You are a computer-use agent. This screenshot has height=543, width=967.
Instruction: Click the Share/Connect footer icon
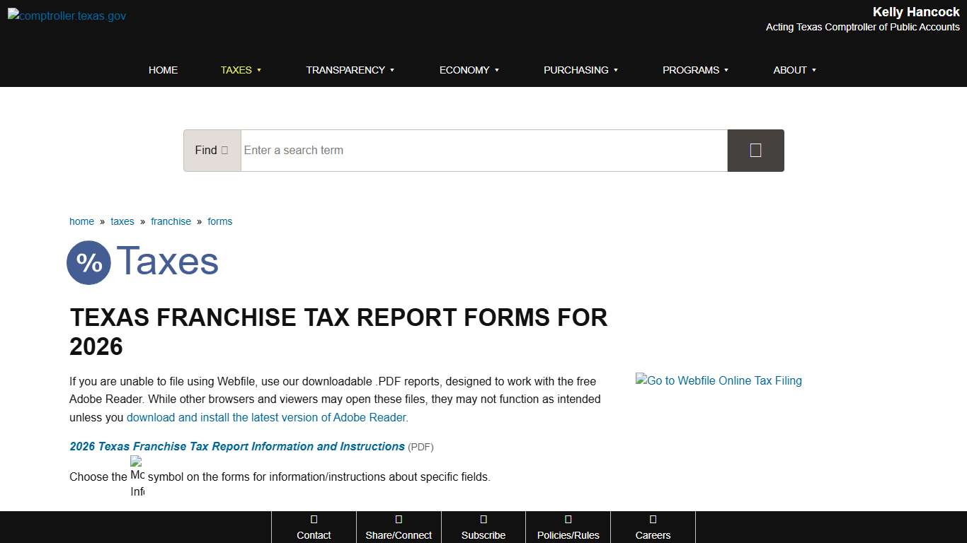[399, 520]
